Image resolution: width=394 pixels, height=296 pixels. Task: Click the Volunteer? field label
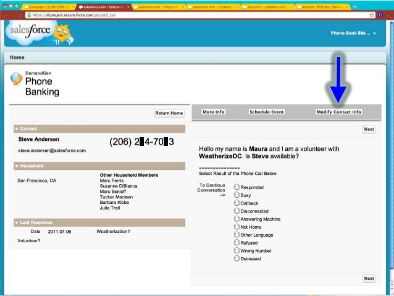28,240
